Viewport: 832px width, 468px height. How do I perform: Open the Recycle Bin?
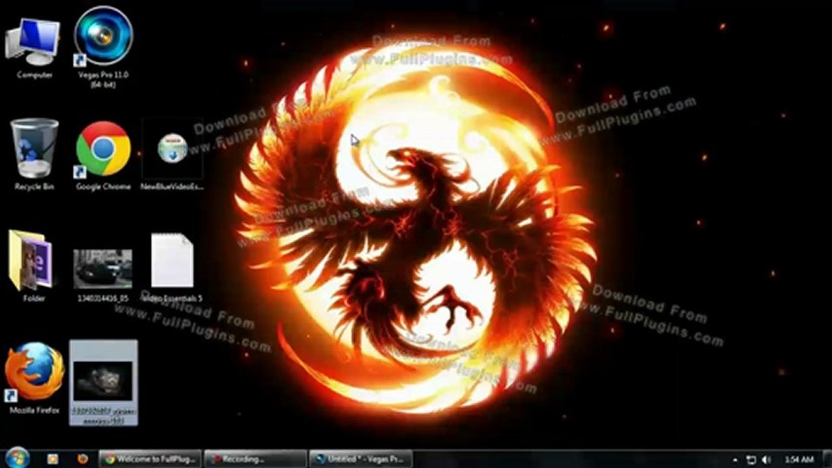[x=34, y=155]
